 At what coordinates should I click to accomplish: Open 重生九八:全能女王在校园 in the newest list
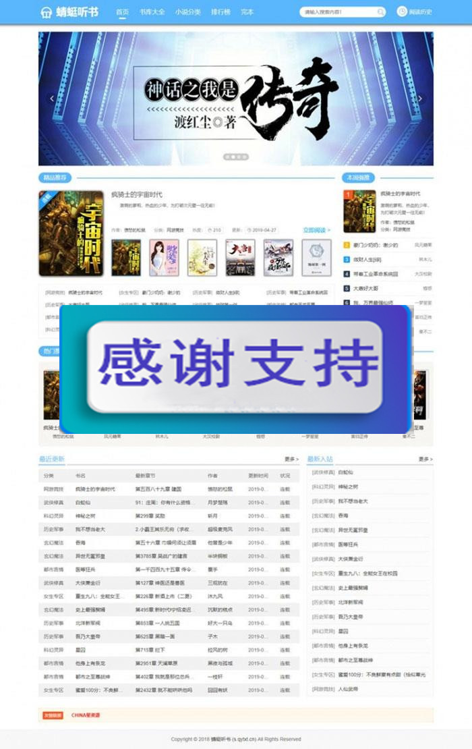point(367,573)
